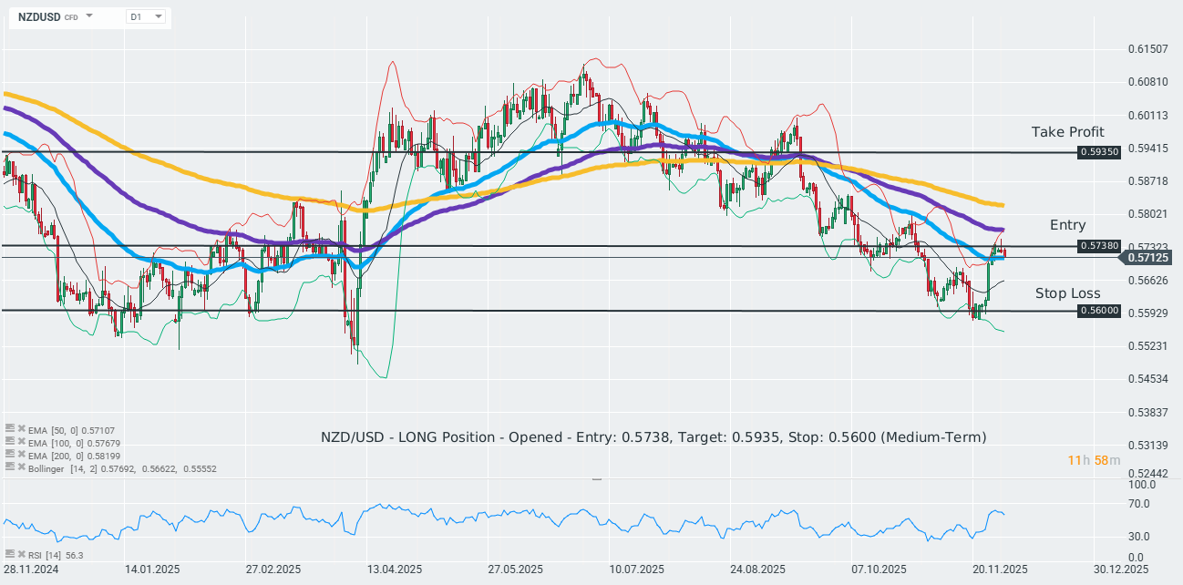Click the 0.54534 price axis label
The height and width of the screenshot is (585, 1183).
coord(1147,378)
